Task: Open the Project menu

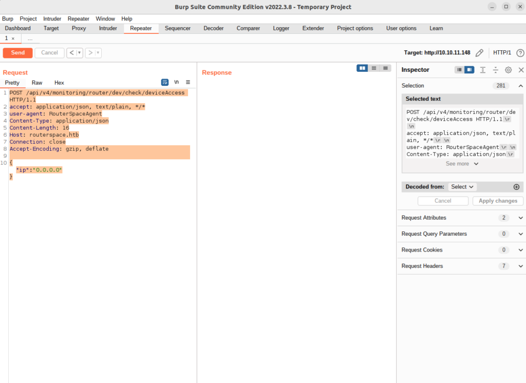Action: coord(28,19)
